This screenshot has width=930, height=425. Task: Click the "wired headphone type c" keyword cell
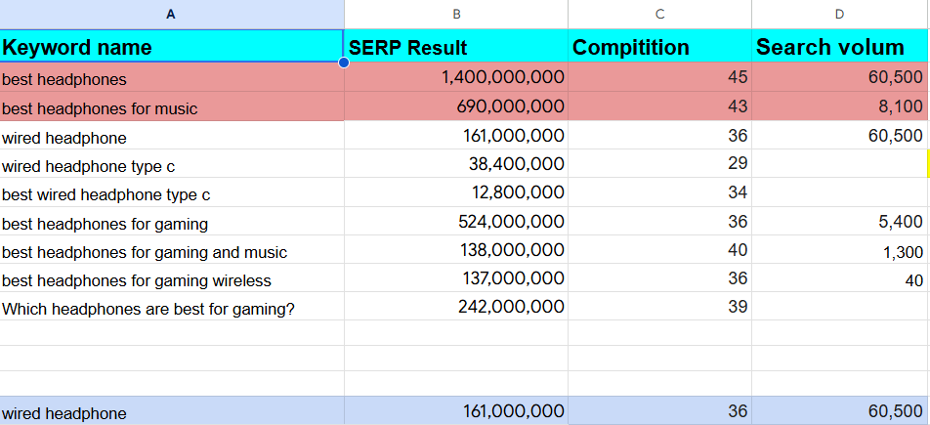(172, 166)
